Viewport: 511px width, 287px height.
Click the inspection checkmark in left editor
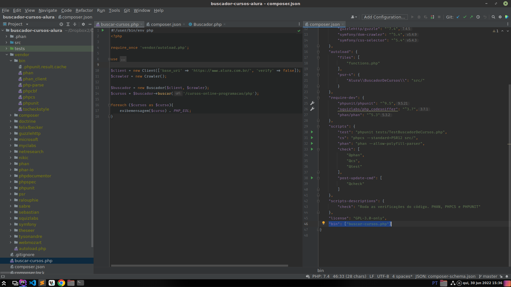click(x=299, y=31)
